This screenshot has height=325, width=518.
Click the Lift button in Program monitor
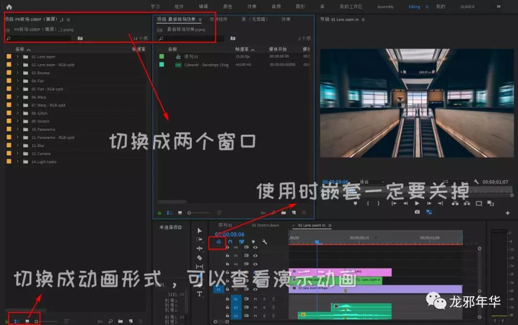455,203
